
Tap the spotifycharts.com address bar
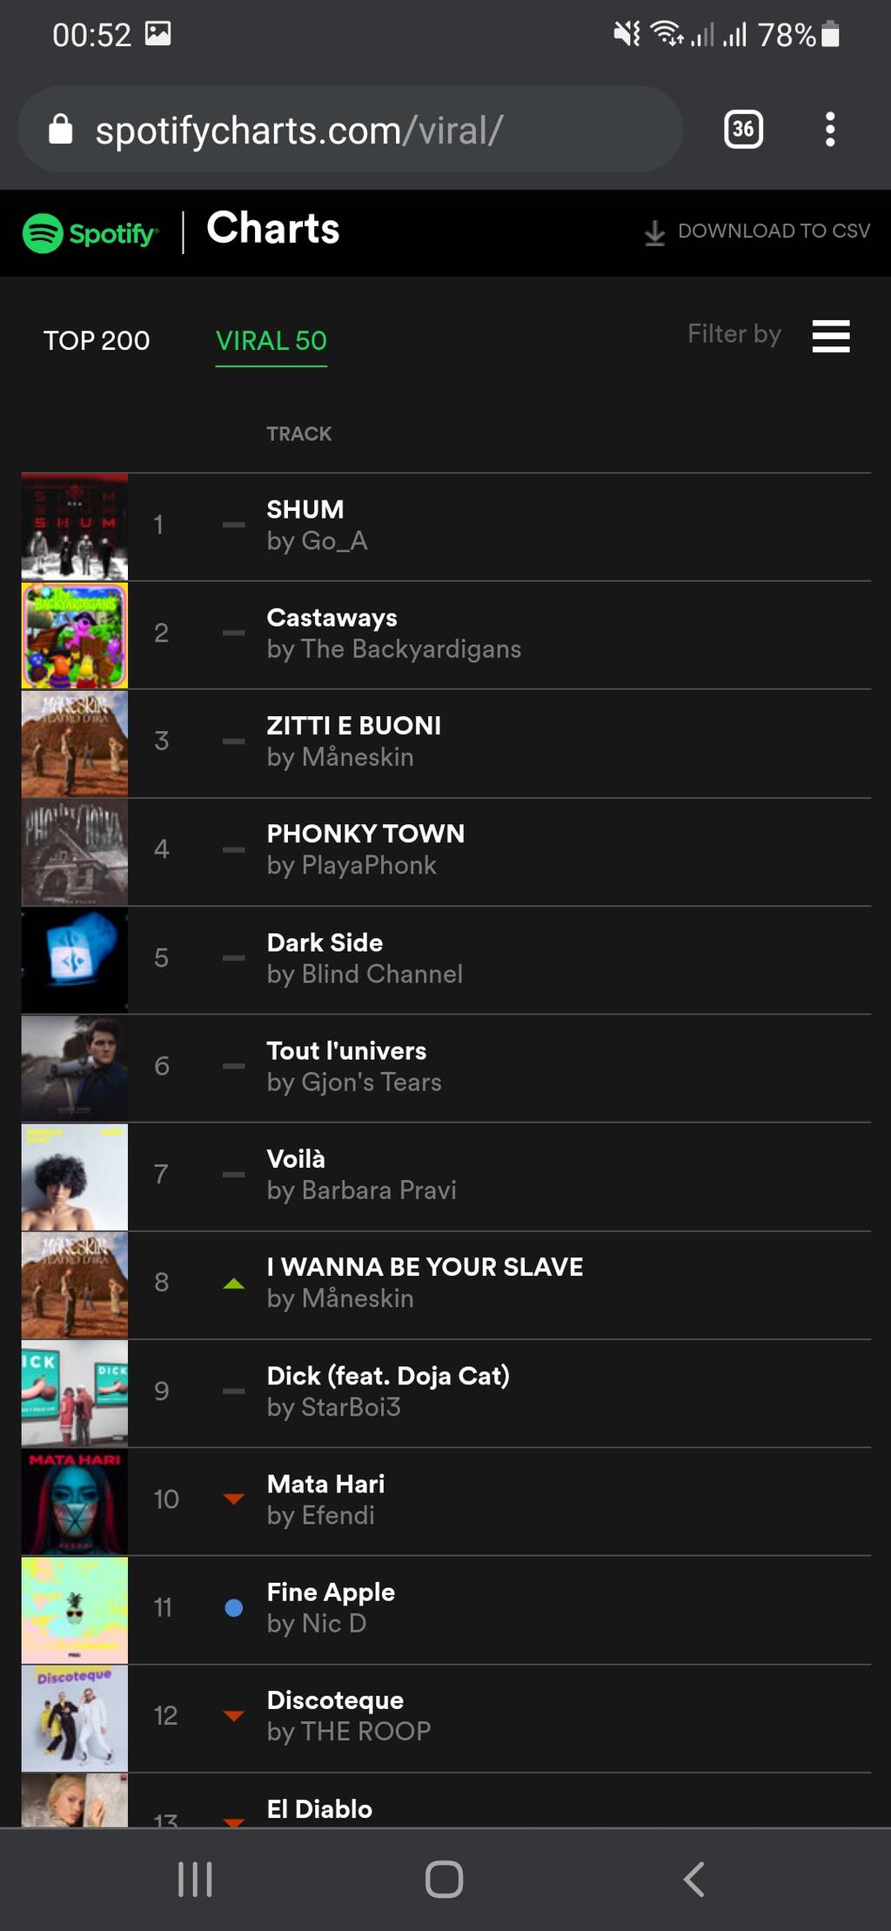pos(348,131)
